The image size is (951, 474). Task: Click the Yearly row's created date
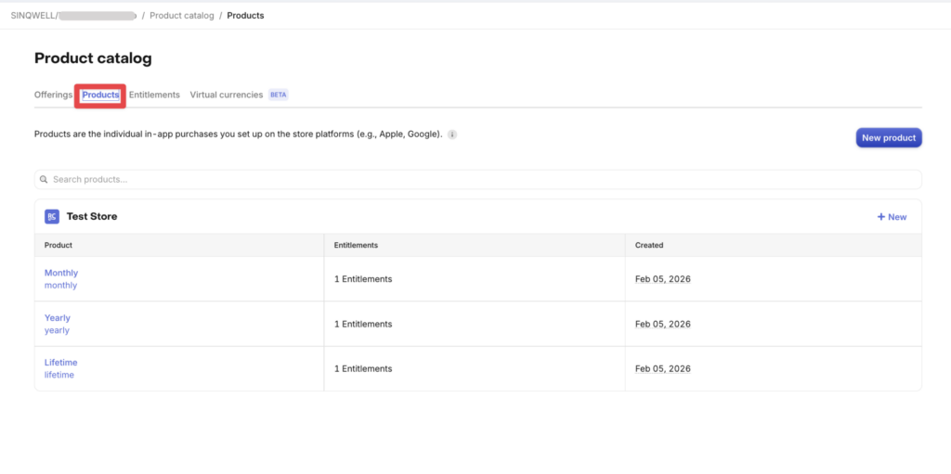[x=662, y=324]
